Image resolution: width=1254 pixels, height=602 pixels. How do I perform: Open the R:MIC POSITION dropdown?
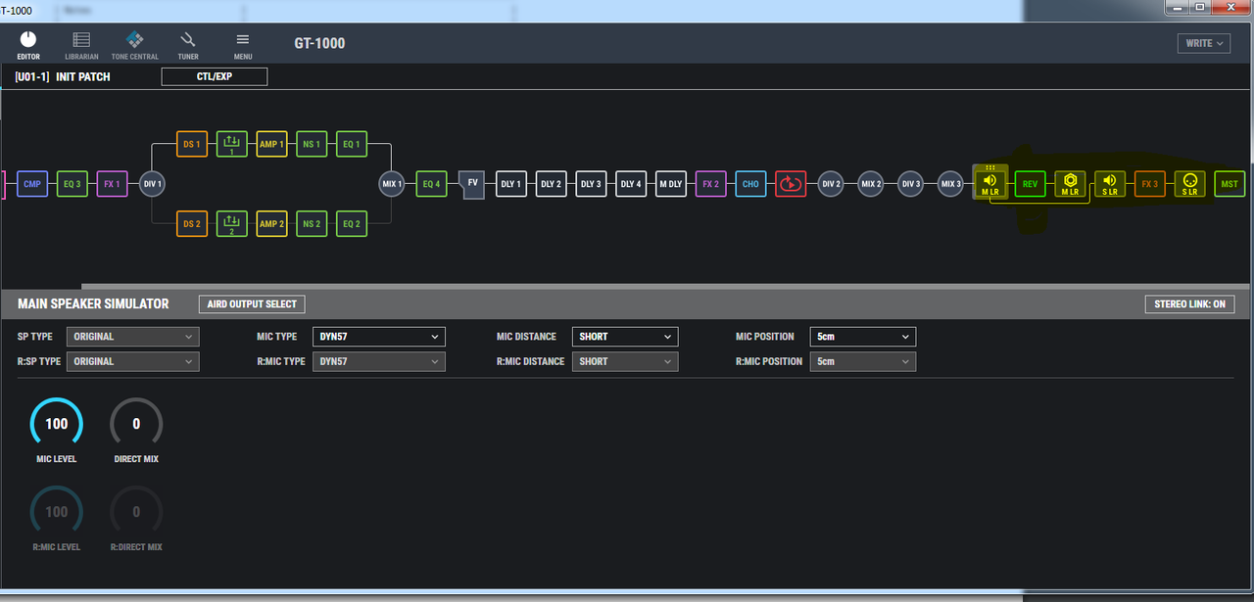863,362
